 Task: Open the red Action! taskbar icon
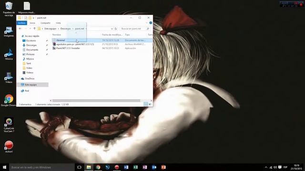pyautogui.click(x=117, y=167)
